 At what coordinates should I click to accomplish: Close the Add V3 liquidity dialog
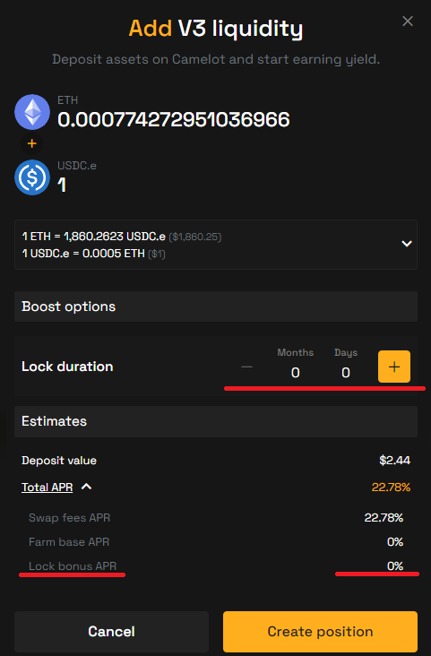(408, 22)
